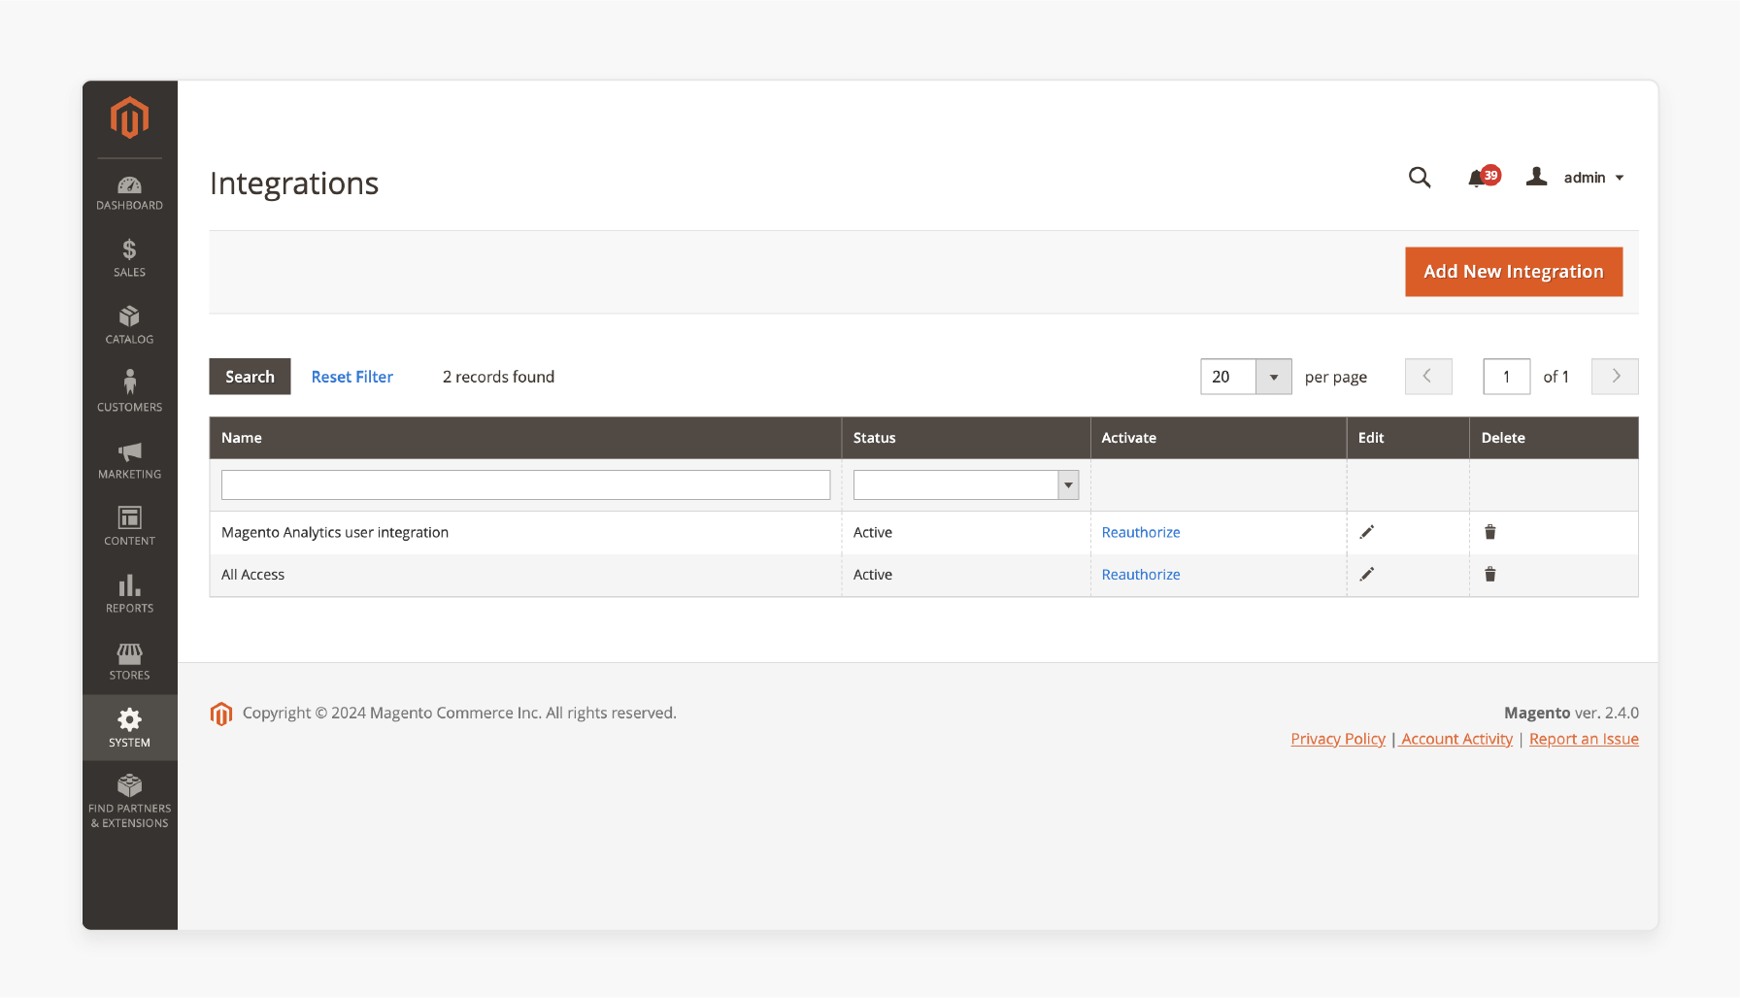Open Find Partners & Extensions
Viewport: 1740px width, 998px height.
click(129, 801)
